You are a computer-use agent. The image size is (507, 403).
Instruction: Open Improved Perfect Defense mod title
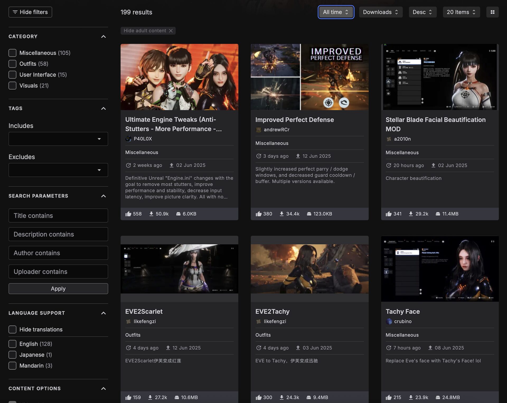coord(294,120)
